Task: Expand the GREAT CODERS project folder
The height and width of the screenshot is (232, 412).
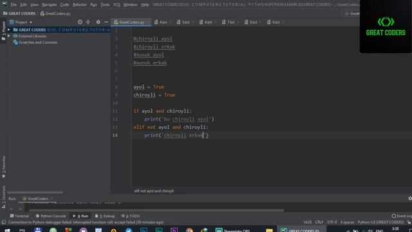Action: coord(8,30)
